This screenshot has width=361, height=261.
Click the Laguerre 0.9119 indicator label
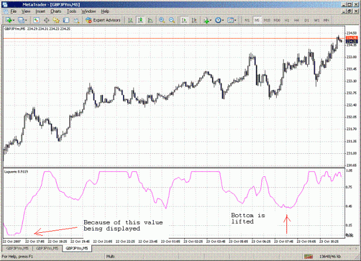point(16,172)
